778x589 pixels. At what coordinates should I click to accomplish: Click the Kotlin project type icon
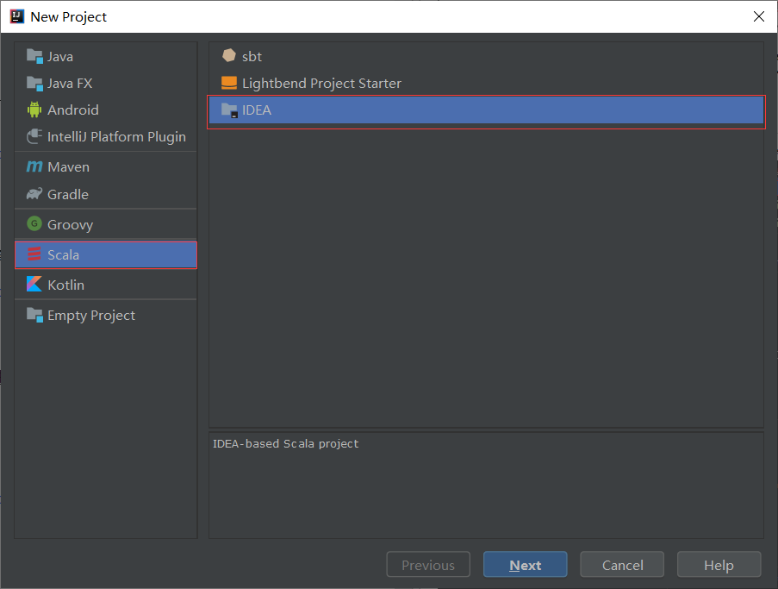[x=34, y=285]
